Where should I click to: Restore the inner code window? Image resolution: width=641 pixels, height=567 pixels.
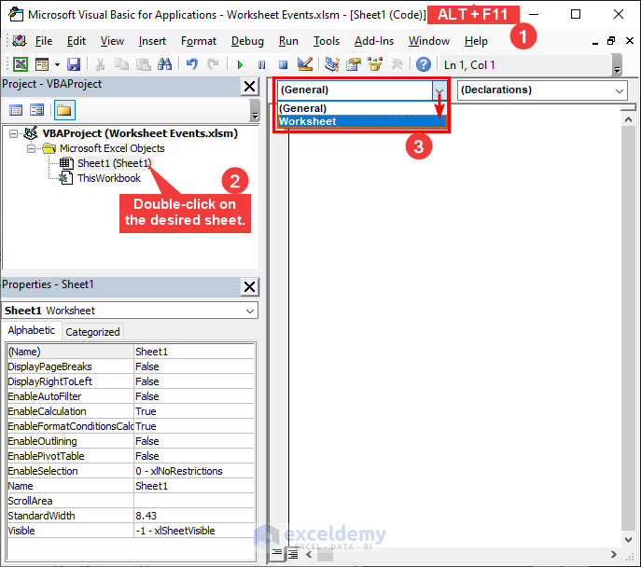point(611,41)
